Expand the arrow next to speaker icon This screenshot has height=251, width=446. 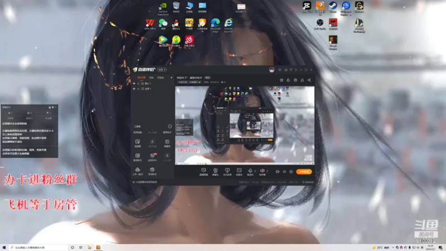pos(267,171)
